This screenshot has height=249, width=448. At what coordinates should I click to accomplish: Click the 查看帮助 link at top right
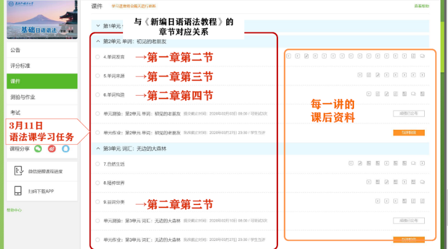click(422, 6)
